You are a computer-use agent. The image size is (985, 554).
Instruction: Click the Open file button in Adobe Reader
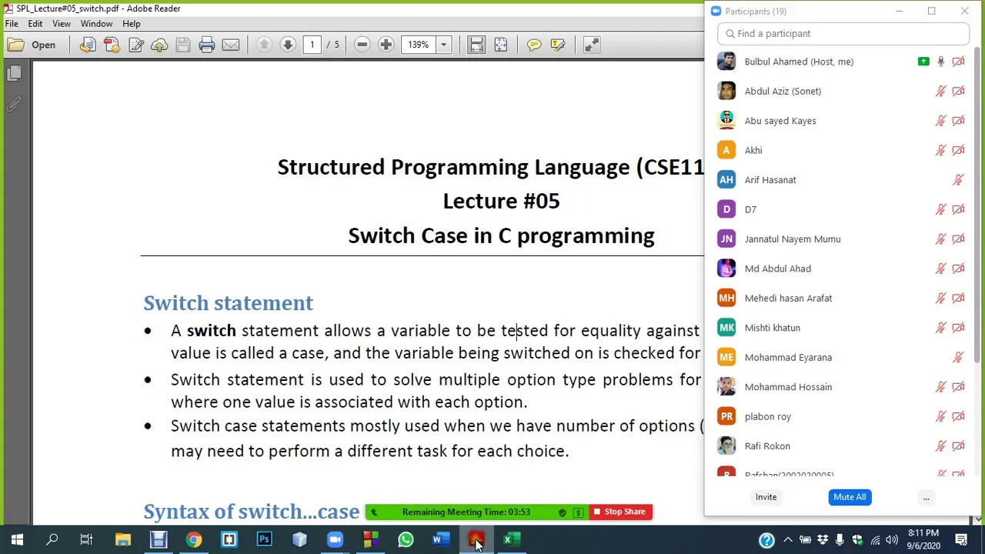tap(32, 45)
